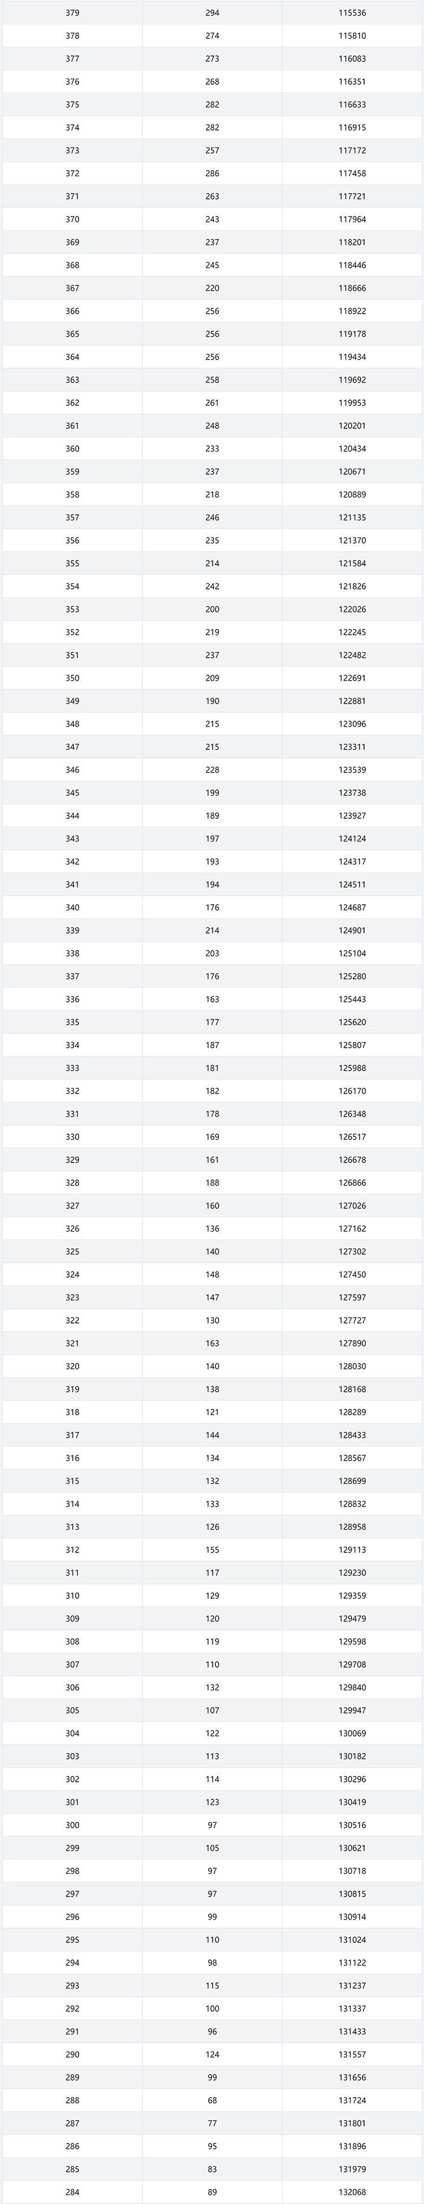Click the score cell 330
Viewport: 424px width, 2204px height.
point(72,1137)
